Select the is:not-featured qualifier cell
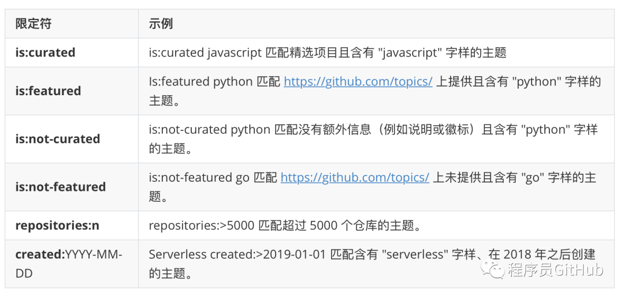The width and height of the screenshot is (624, 297). click(60, 187)
